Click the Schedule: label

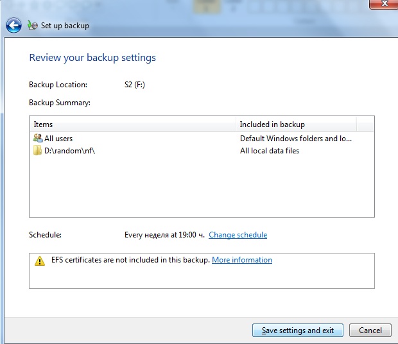pos(45,235)
